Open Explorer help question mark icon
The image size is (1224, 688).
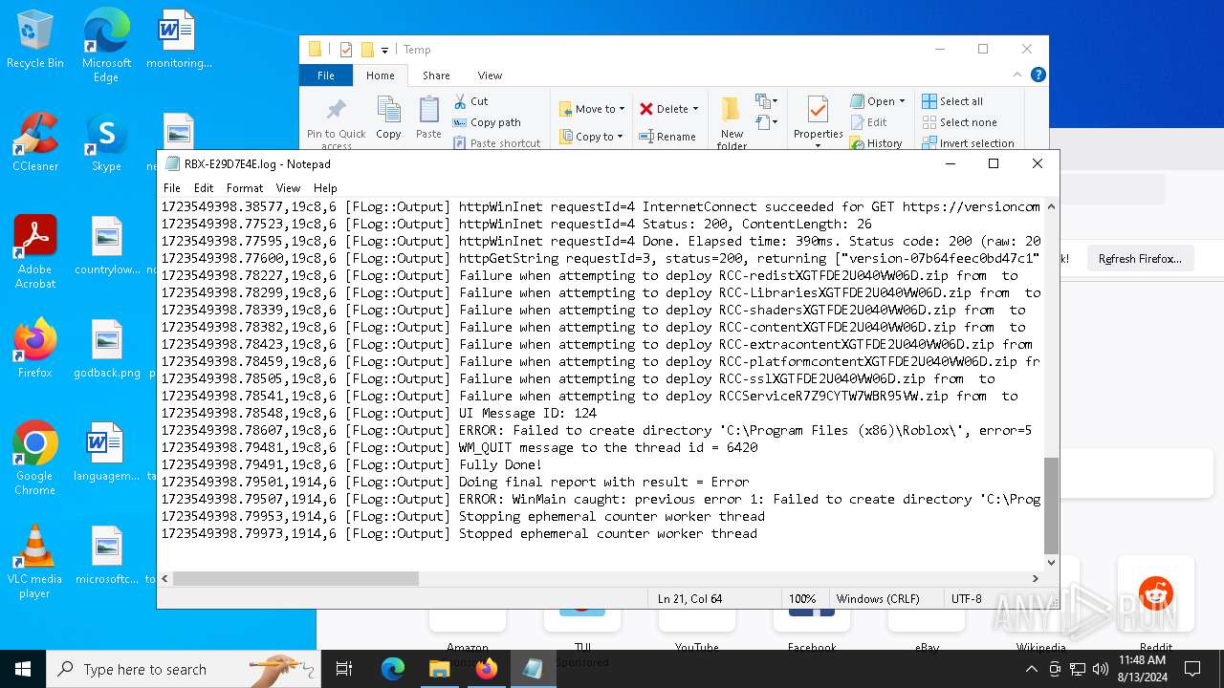click(x=1038, y=75)
